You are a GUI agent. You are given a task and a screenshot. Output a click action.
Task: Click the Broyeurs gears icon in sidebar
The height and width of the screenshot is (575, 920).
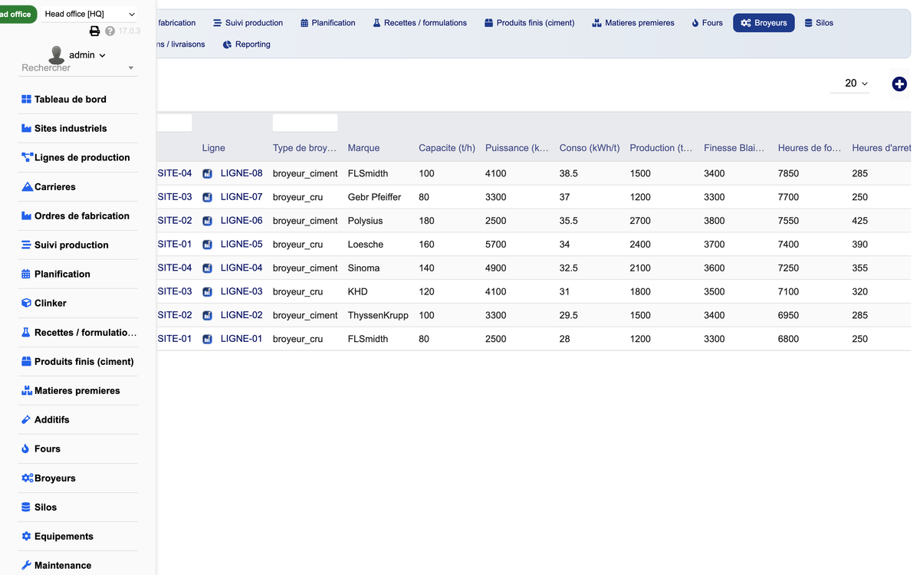tap(28, 478)
